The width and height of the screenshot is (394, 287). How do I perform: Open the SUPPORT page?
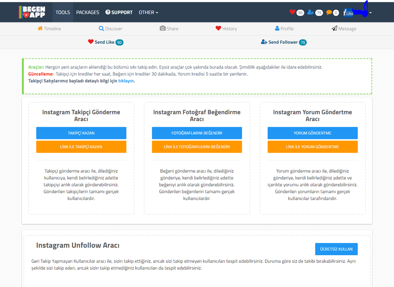(119, 12)
